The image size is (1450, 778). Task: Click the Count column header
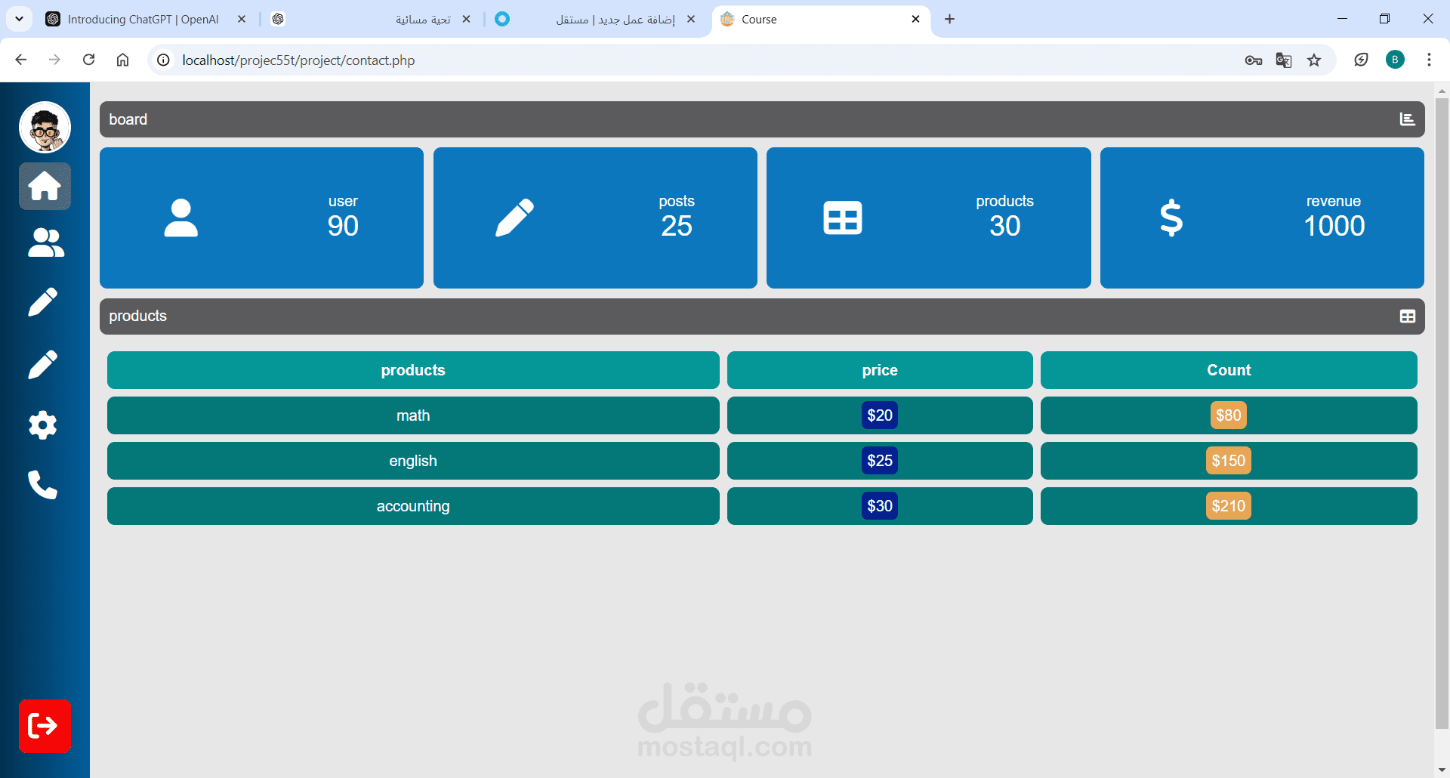1229,370
